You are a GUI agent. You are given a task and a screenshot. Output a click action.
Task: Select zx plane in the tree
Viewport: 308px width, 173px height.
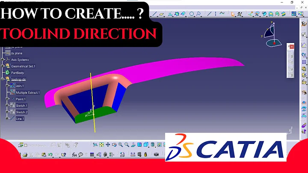point(17,53)
